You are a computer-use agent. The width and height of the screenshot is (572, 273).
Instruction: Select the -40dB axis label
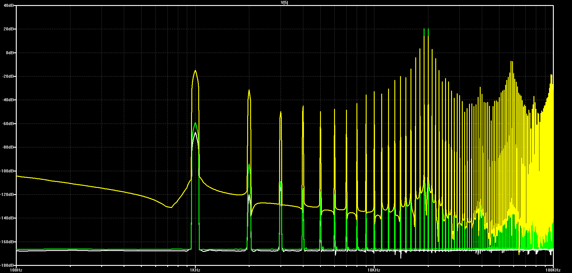(8, 100)
